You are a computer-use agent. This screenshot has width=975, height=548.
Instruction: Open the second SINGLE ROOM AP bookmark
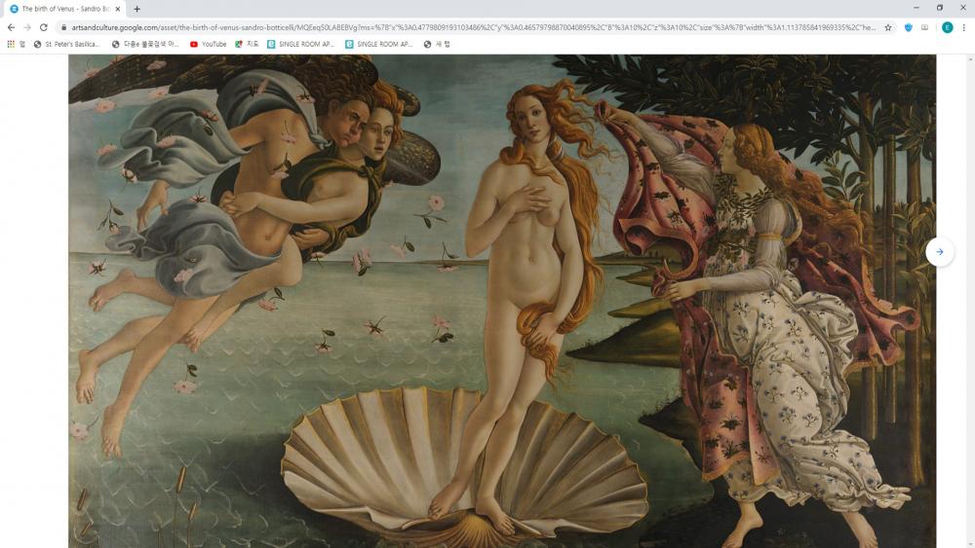click(379, 44)
